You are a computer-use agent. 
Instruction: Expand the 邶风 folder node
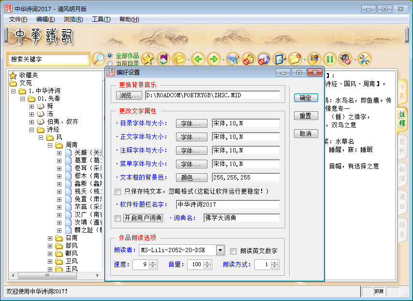50,246
